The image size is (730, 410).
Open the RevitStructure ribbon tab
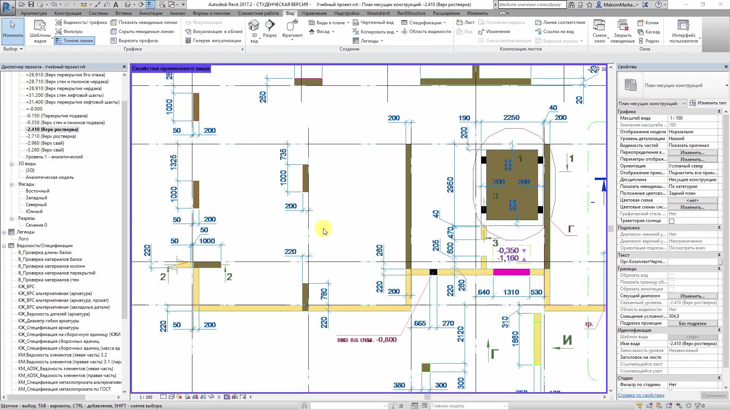pos(411,13)
